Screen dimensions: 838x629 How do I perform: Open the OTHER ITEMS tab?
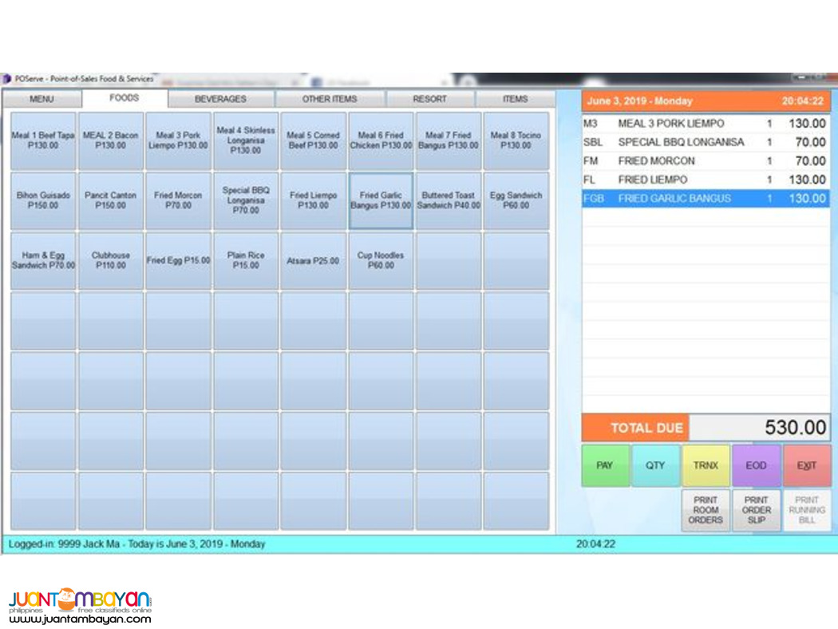tap(330, 99)
